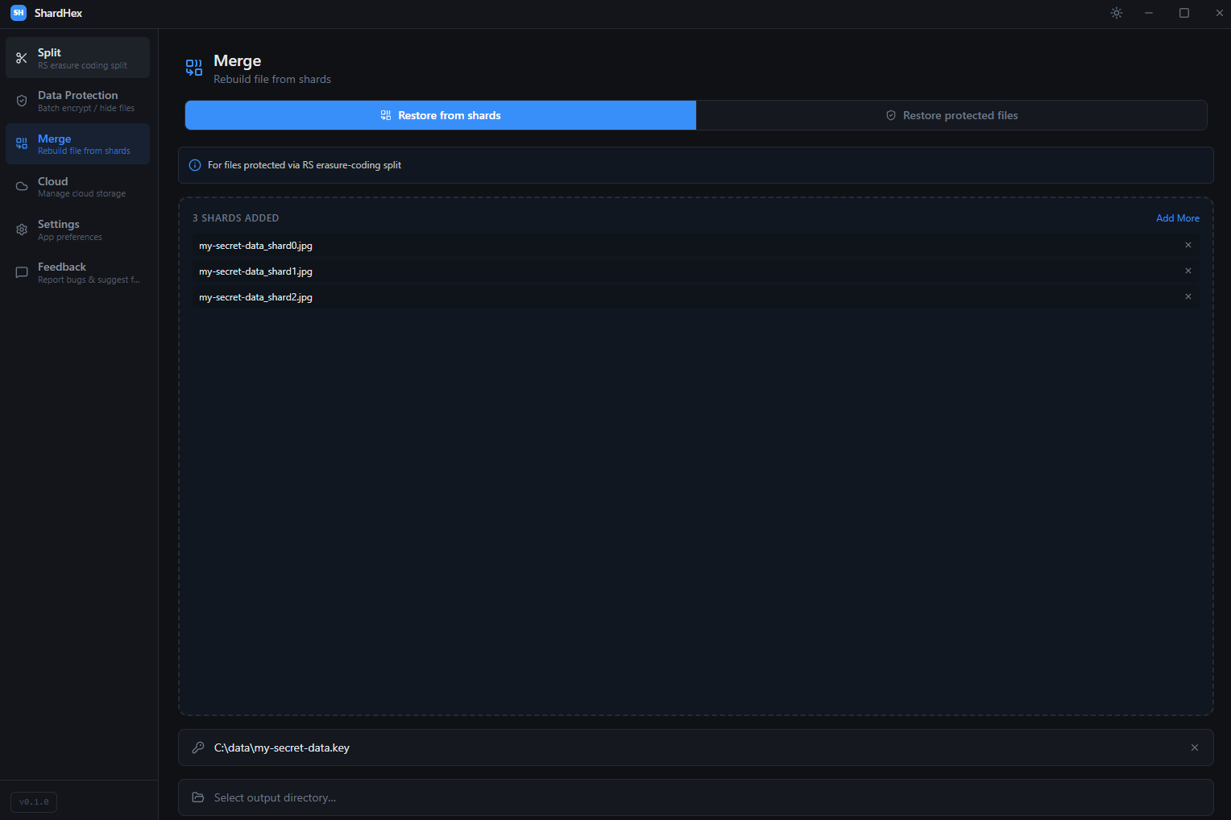This screenshot has width=1231, height=820.
Task: Switch to Restore from shards tab
Action: click(441, 115)
